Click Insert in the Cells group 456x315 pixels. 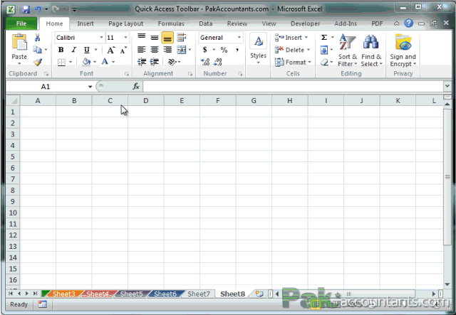pos(291,38)
